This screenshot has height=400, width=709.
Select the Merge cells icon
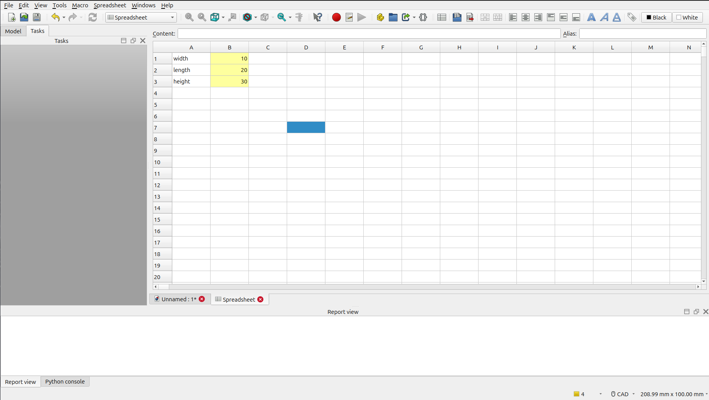point(485,17)
